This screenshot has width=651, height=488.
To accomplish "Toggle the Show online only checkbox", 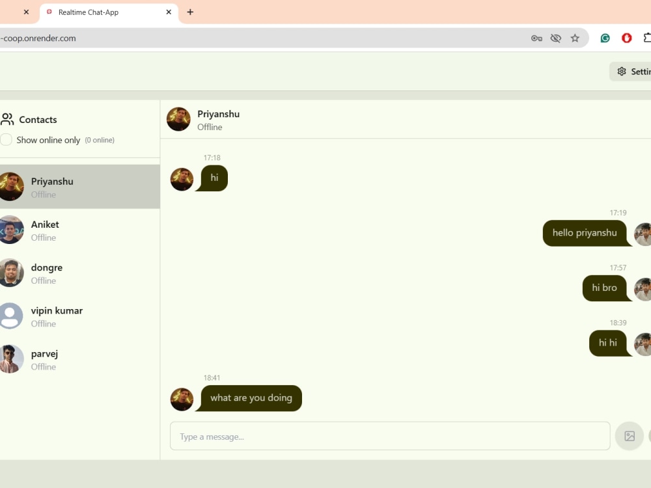I will click(x=7, y=140).
